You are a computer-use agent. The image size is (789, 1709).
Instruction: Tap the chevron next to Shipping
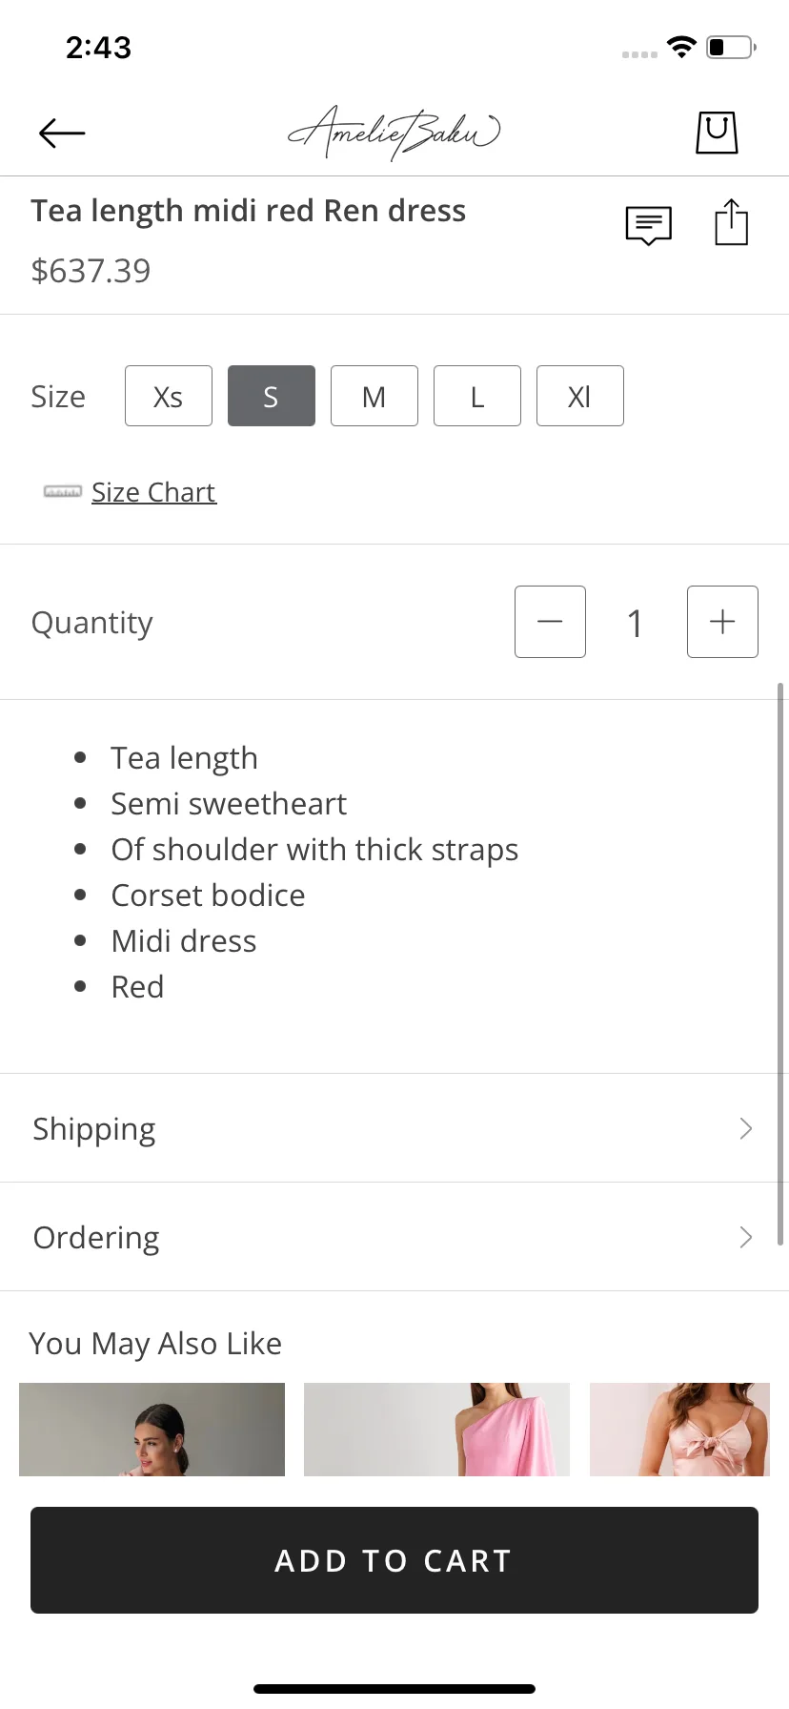746,1128
